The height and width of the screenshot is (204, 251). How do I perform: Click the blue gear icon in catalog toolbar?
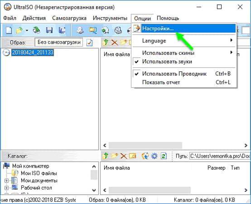coord(154,156)
